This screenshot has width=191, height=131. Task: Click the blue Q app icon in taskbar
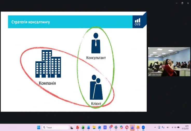[x=105, y=127]
